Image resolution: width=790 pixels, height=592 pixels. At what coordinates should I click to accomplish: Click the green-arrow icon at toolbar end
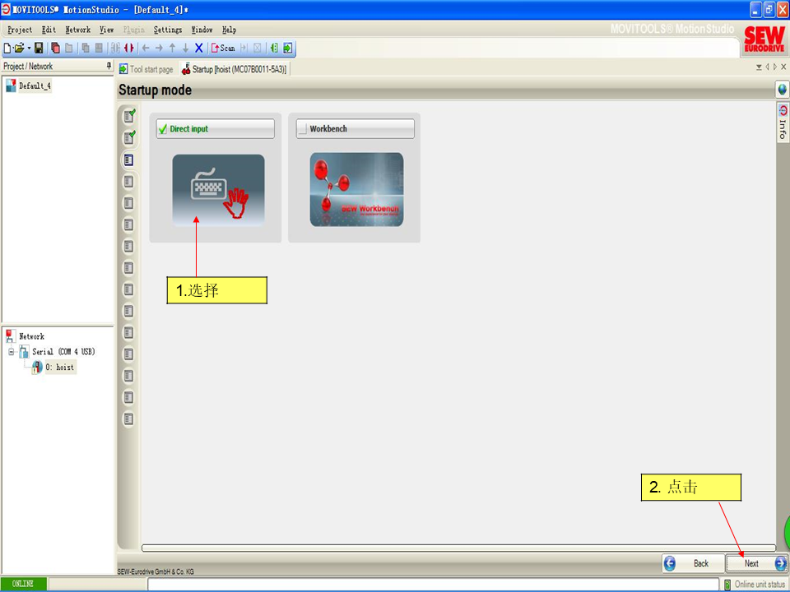click(287, 49)
